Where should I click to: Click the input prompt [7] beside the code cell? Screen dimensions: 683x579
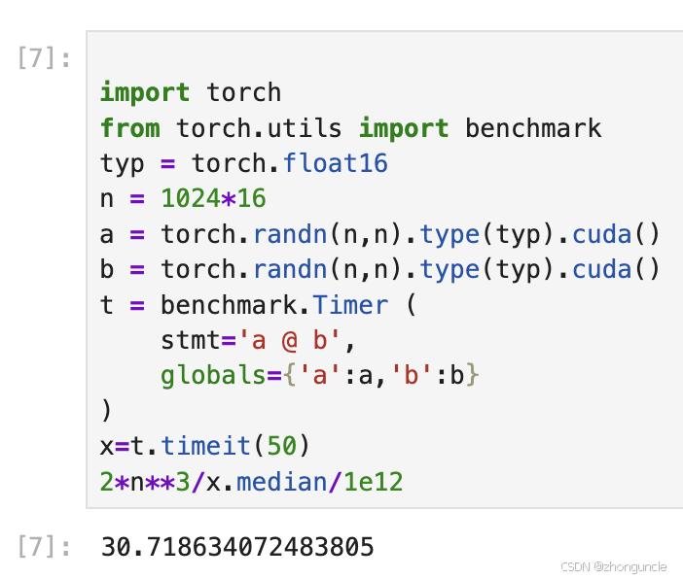(44, 57)
